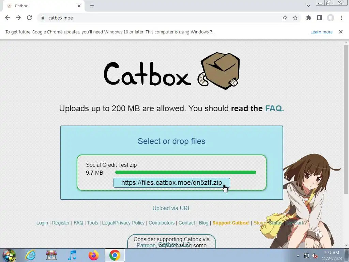349x262 pixels.
Task: Open Support Catbox! link
Action: point(231,223)
